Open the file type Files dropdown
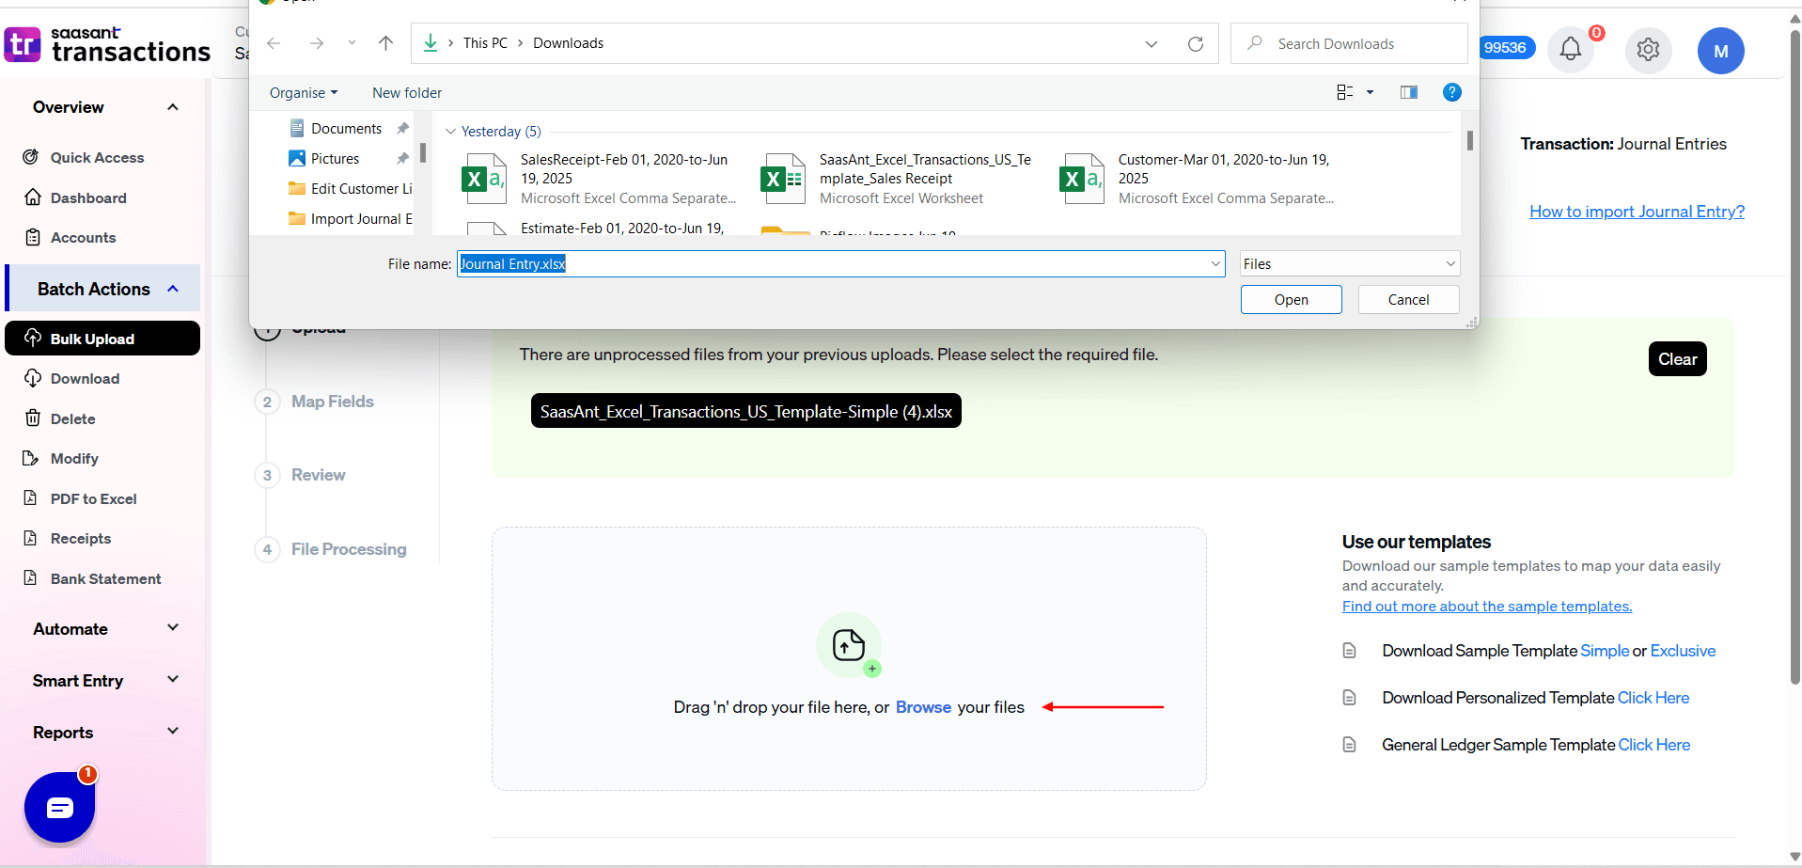This screenshot has width=1802, height=868. pos(1349,264)
